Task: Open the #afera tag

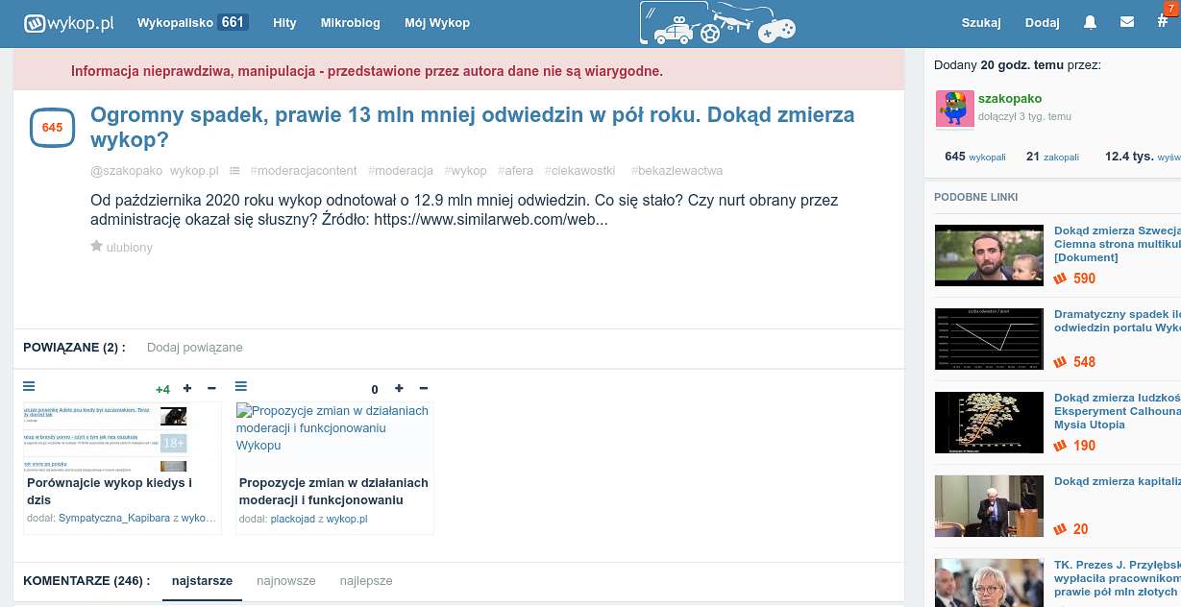Action: [x=516, y=171]
